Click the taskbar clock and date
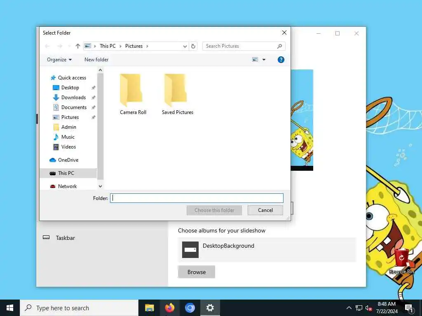This screenshot has width=422, height=316. point(387,308)
